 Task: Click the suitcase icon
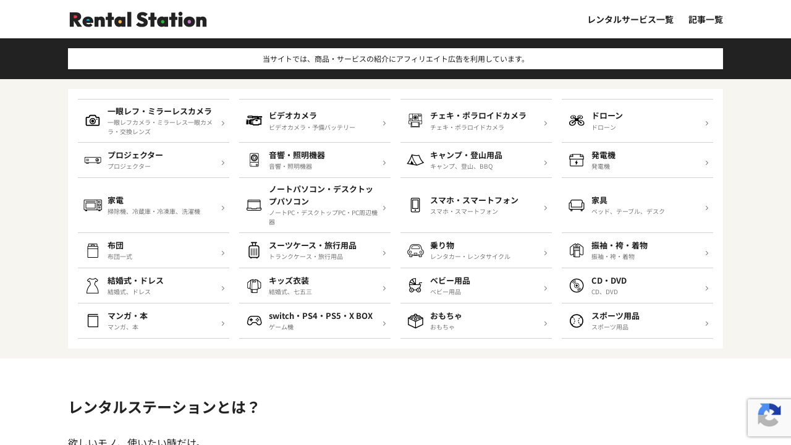click(254, 250)
